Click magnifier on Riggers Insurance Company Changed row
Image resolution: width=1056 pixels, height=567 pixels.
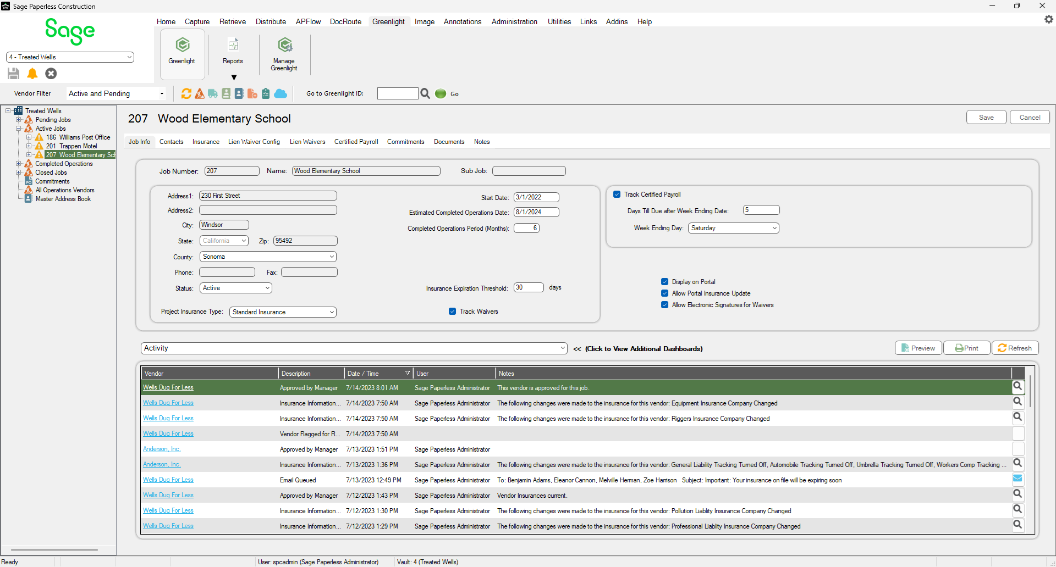coord(1018,417)
